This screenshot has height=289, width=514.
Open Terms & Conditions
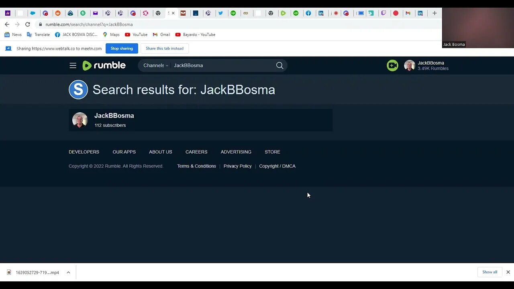coord(196,166)
